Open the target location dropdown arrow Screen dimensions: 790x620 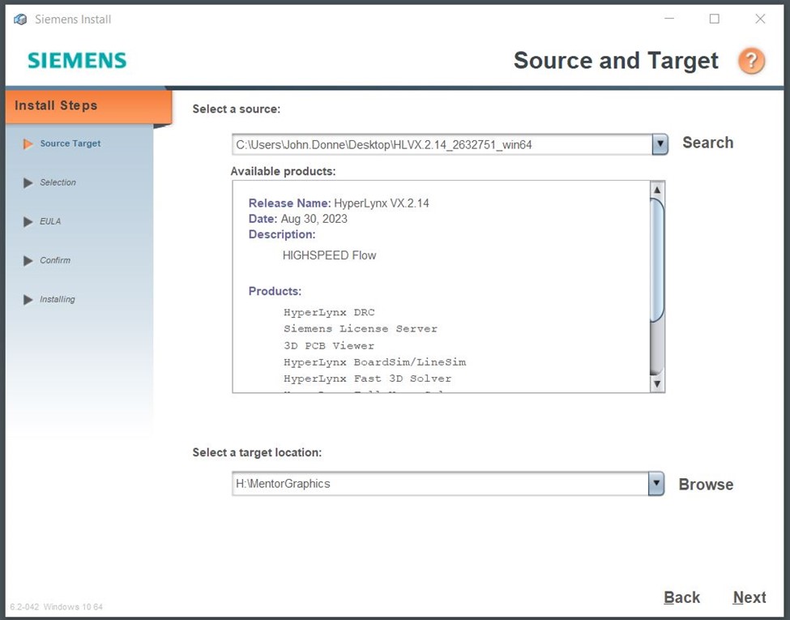(656, 483)
